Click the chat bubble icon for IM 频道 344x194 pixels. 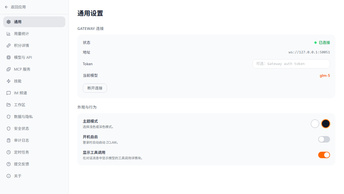[9, 93]
